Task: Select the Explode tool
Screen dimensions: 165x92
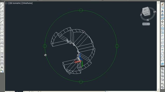Action: click(x=162, y=64)
